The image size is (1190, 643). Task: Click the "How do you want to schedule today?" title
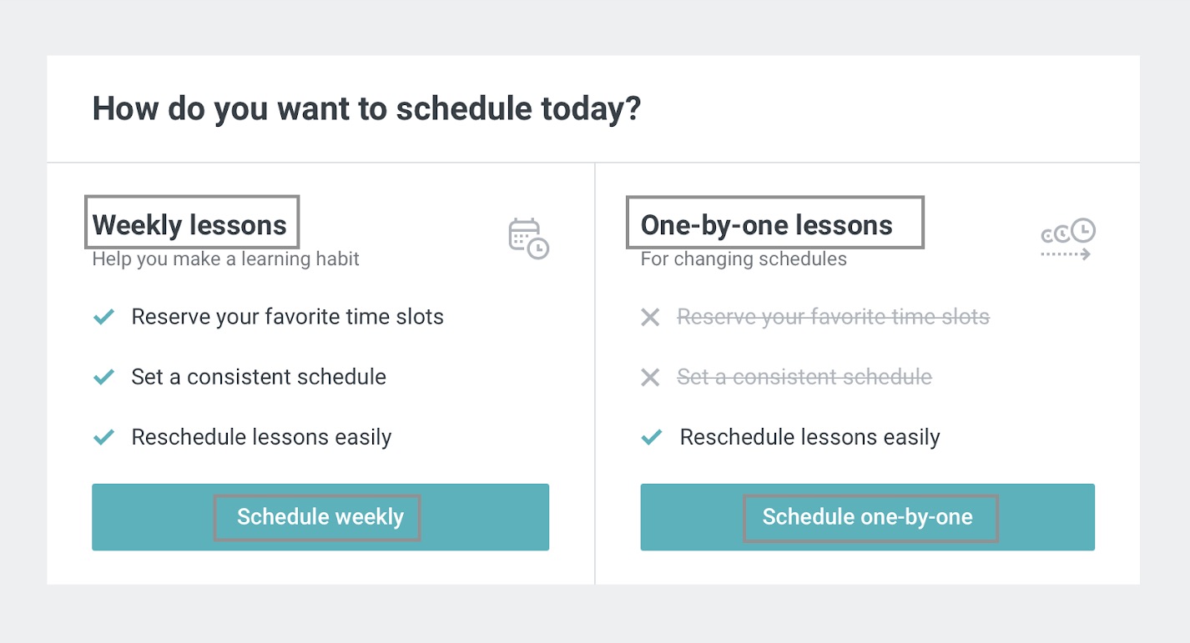coord(366,109)
